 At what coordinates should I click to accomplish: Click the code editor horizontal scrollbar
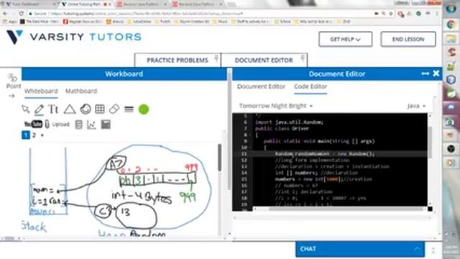click(x=346, y=209)
